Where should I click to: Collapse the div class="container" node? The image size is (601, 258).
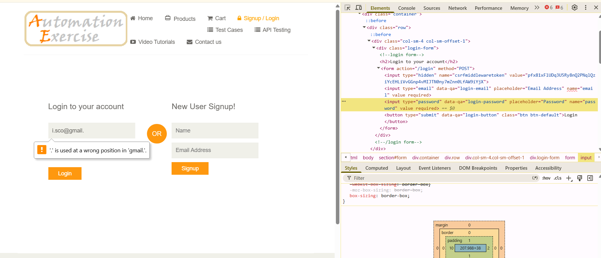point(360,14)
